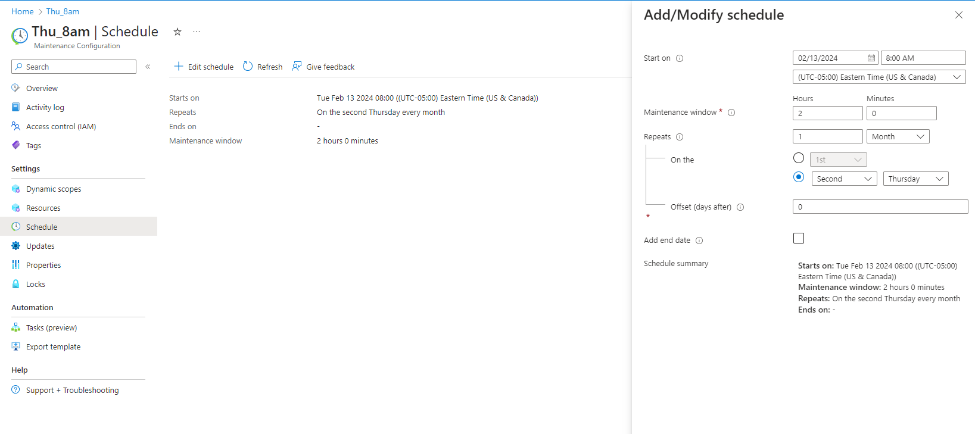Open the disabled 1st day dropdown

coord(838,160)
